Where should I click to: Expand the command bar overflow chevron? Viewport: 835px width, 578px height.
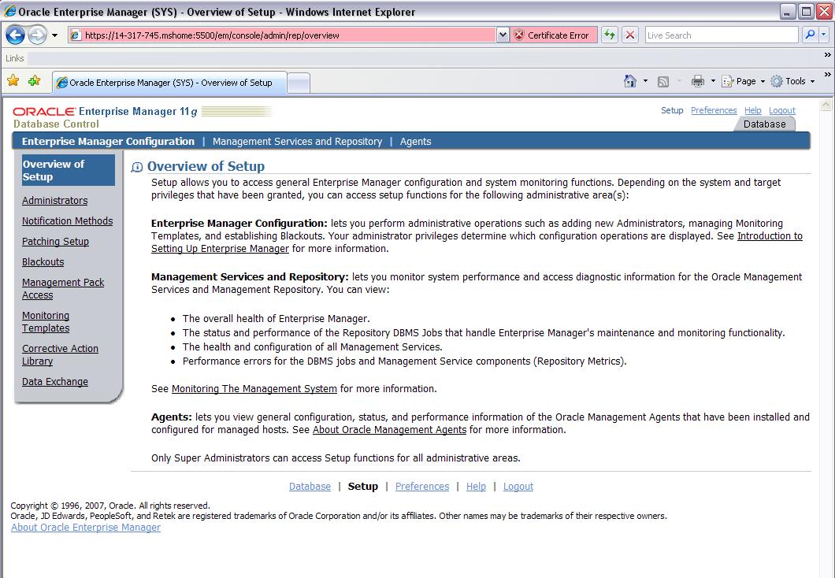(828, 74)
